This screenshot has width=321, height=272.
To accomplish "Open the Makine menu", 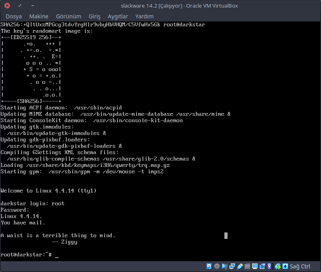I will coord(39,16).
